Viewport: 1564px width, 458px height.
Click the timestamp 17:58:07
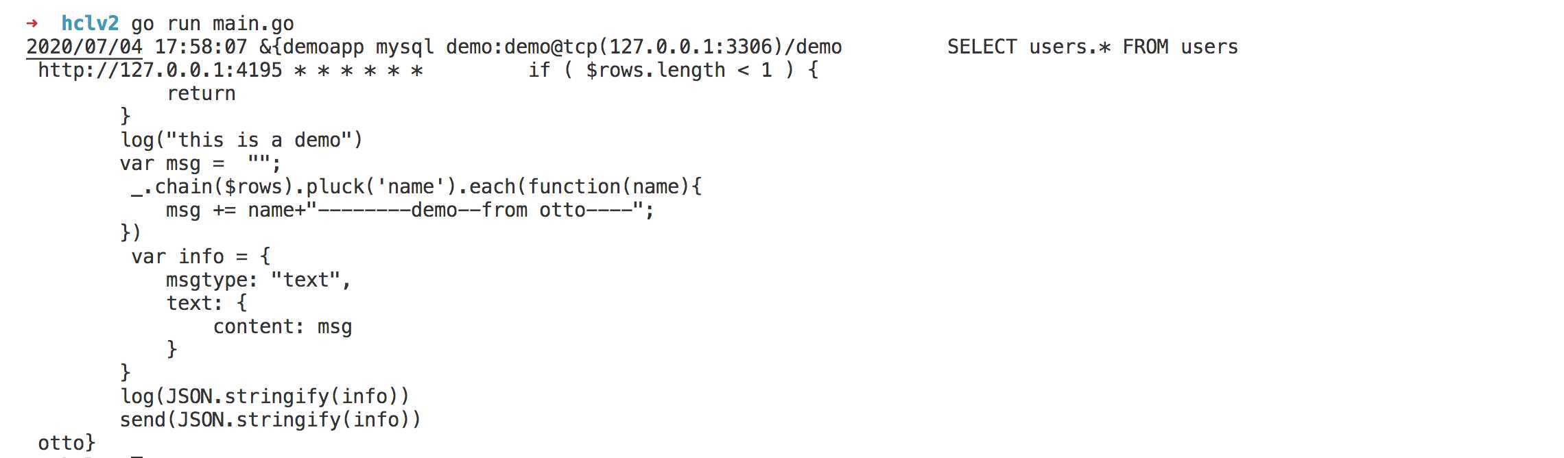pyautogui.click(x=201, y=47)
